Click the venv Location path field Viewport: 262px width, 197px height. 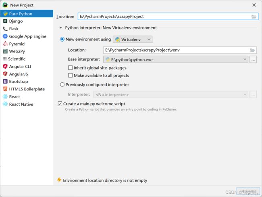(x=180, y=50)
